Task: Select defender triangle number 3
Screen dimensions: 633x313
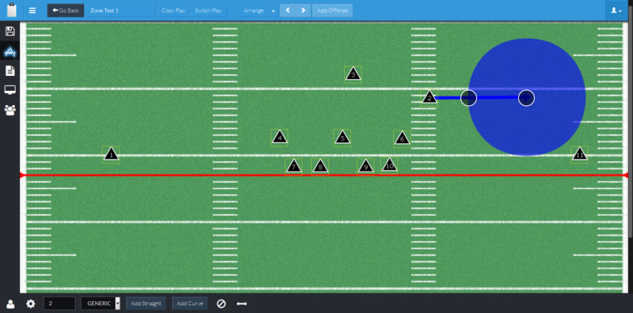Action: (353, 74)
